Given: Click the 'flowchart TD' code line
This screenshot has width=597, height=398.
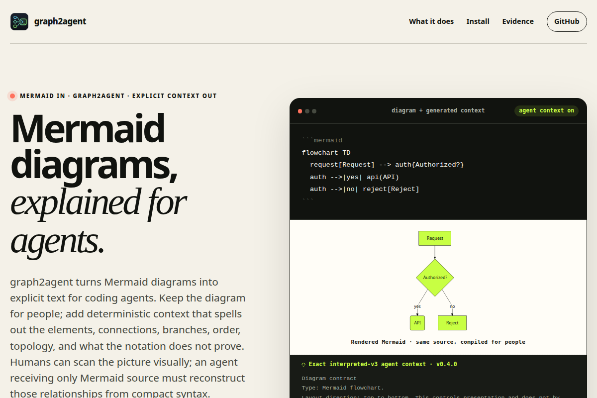Looking at the screenshot, I should pos(326,153).
